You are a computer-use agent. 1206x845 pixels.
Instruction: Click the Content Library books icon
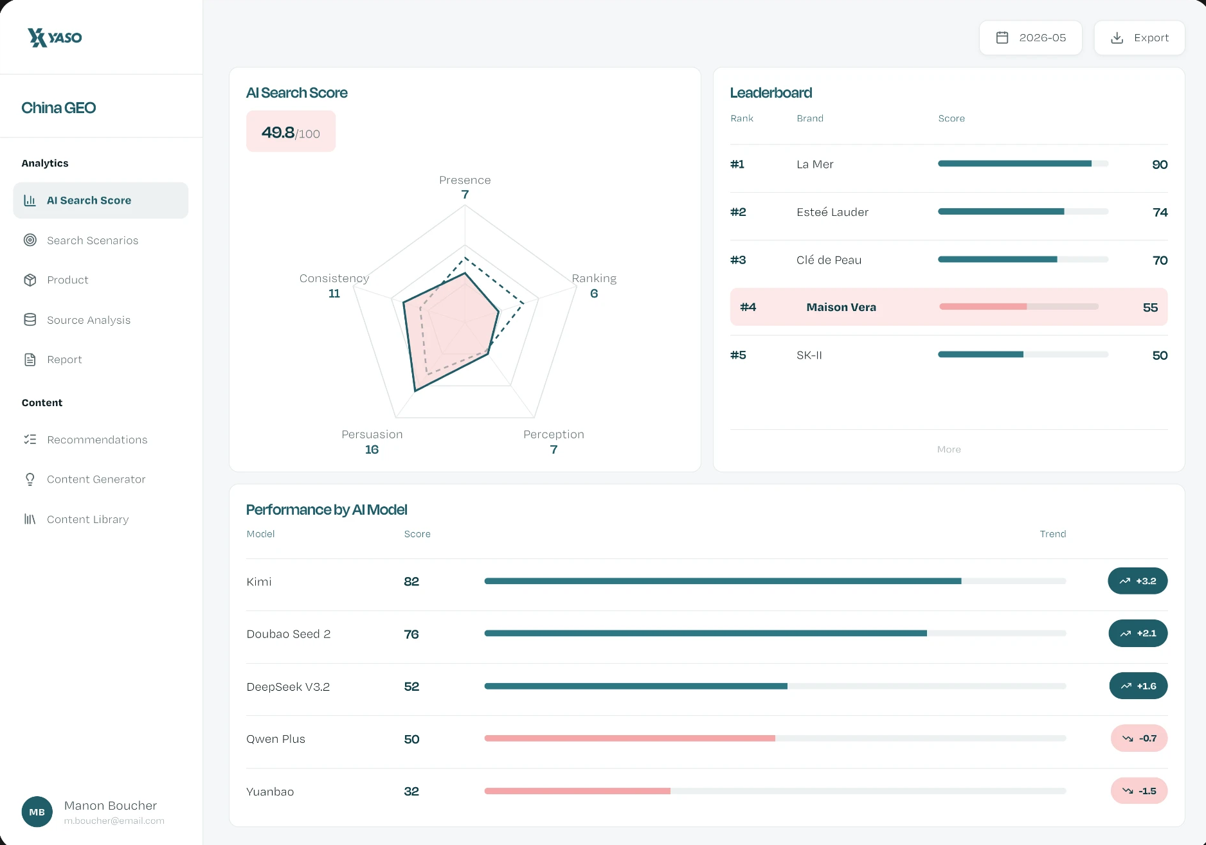[30, 519]
